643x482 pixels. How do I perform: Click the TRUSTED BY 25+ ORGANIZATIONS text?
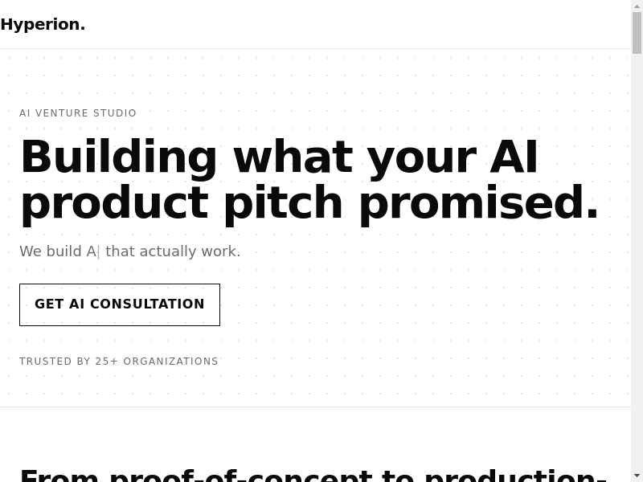coord(119,361)
